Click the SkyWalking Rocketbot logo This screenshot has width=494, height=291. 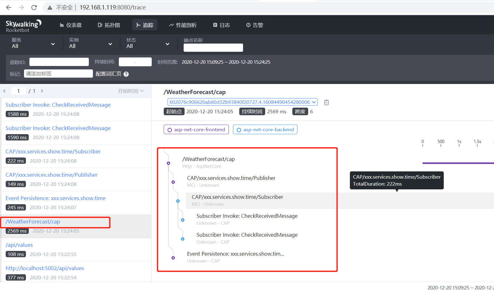23,25
